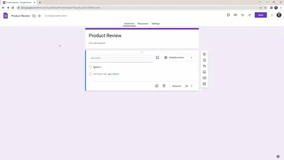The height and width of the screenshot is (160, 284).
Task: Click Add option text
Action: tap(99, 74)
